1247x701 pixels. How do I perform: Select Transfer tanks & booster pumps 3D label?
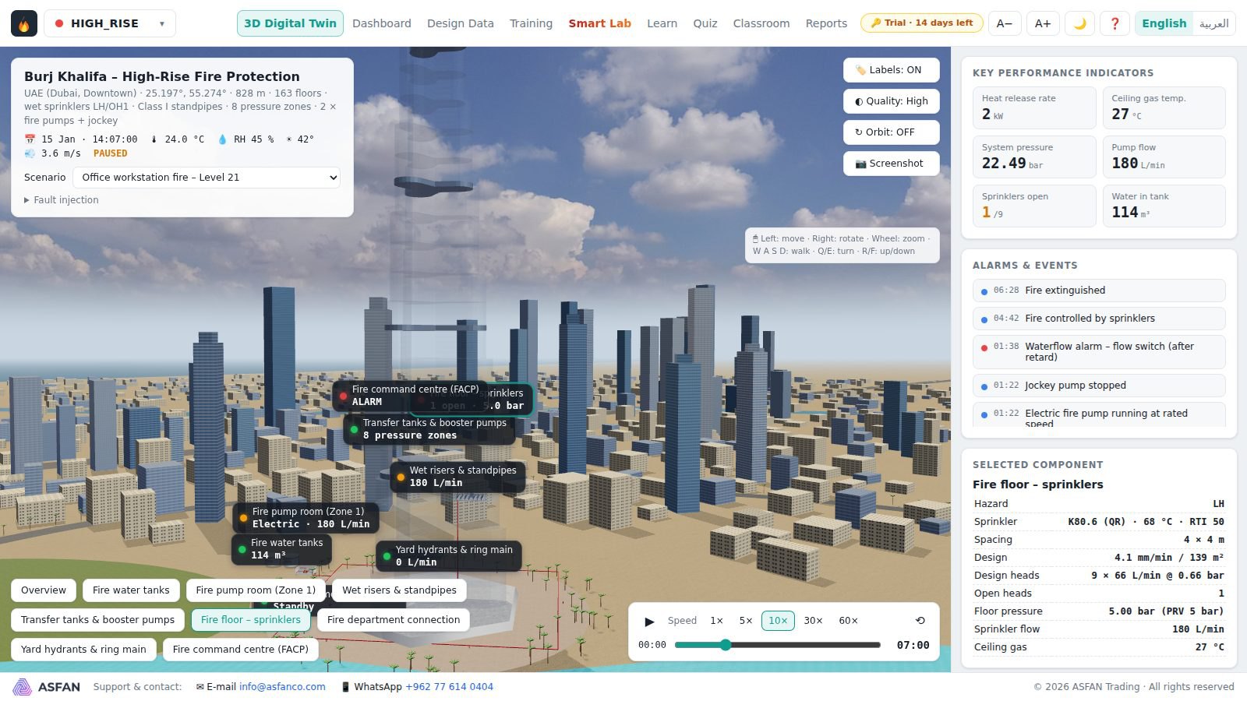429,429
